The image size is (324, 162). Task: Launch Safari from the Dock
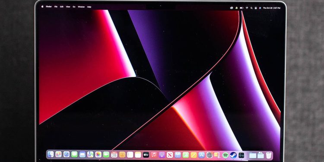(x=67, y=154)
